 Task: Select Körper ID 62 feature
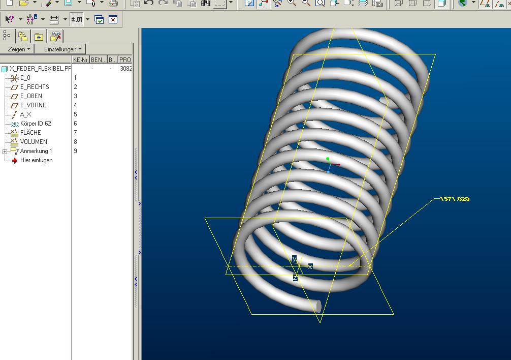(x=36, y=124)
